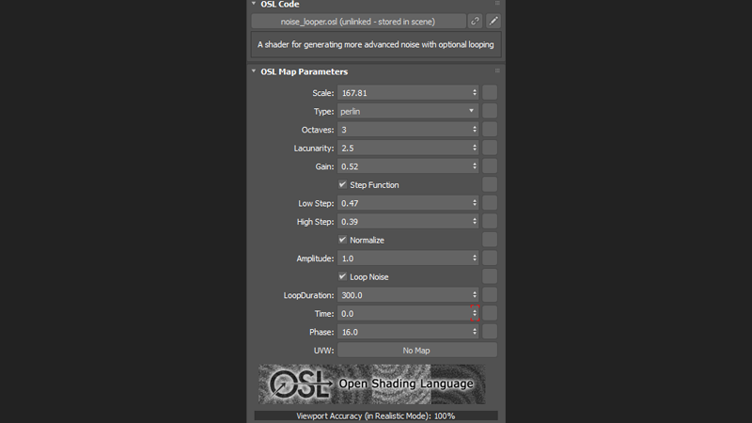The height and width of the screenshot is (423, 752).
Task: Click the Viewport Accuracy 100% bar
Action: tap(375, 415)
